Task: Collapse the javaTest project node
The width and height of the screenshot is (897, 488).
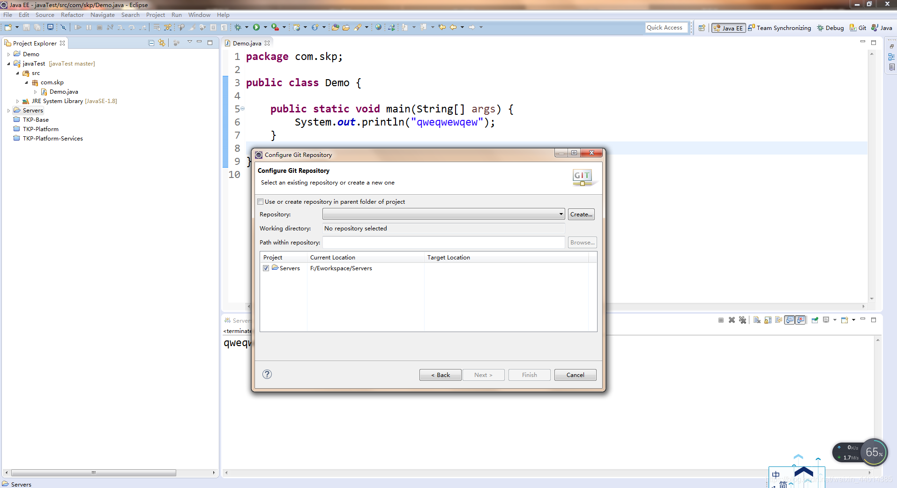Action: [8, 64]
